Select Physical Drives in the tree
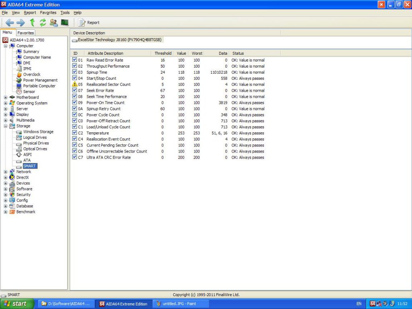The image size is (412, 309). (36, 143)
